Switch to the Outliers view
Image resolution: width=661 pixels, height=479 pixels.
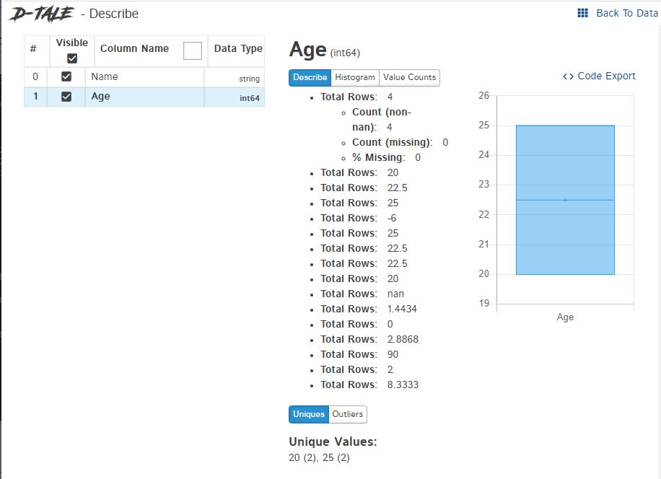point(347,414)
